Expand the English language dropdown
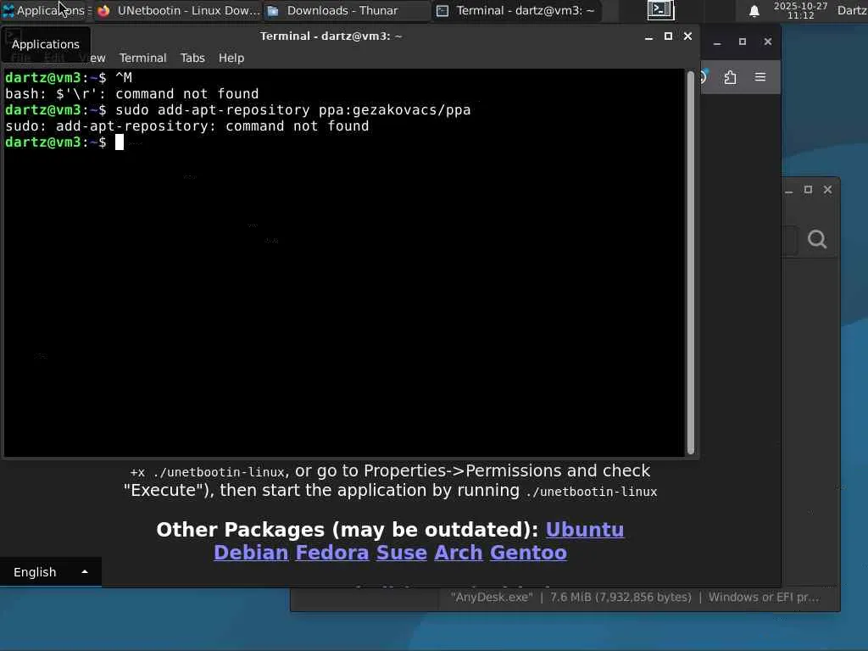 50,572
